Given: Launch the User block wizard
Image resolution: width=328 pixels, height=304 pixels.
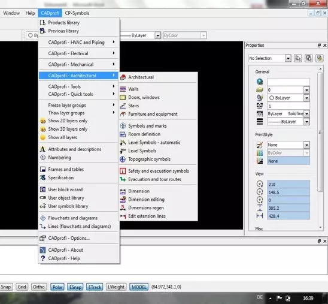Looking at the screenshot, I should point(79,189).
